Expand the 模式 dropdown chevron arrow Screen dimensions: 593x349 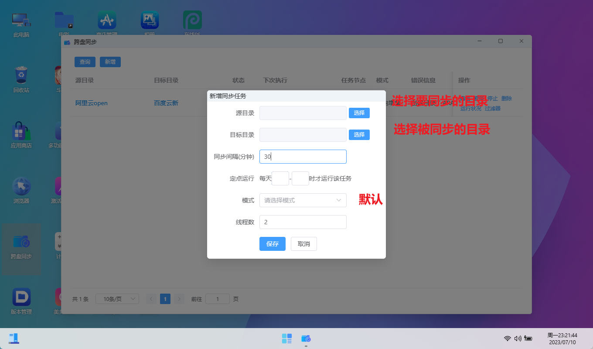coord(338,200)
